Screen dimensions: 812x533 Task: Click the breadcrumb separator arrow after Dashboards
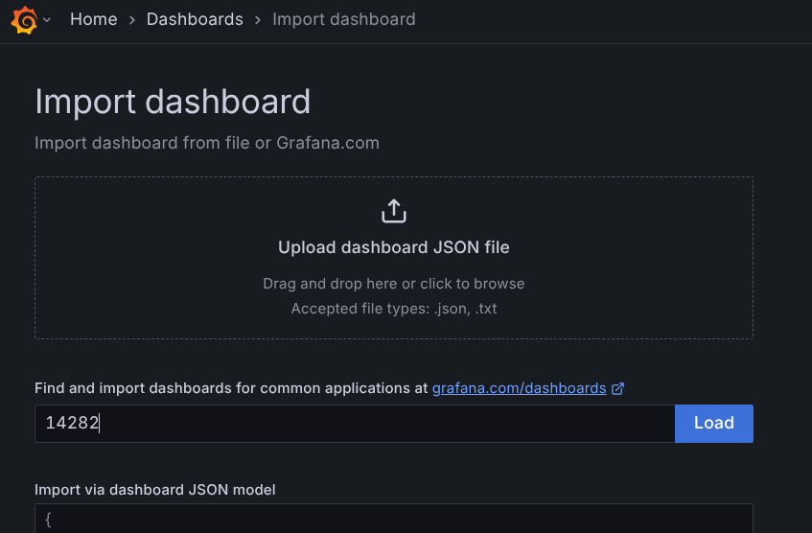pyautogui.click(x=258, y=20)
